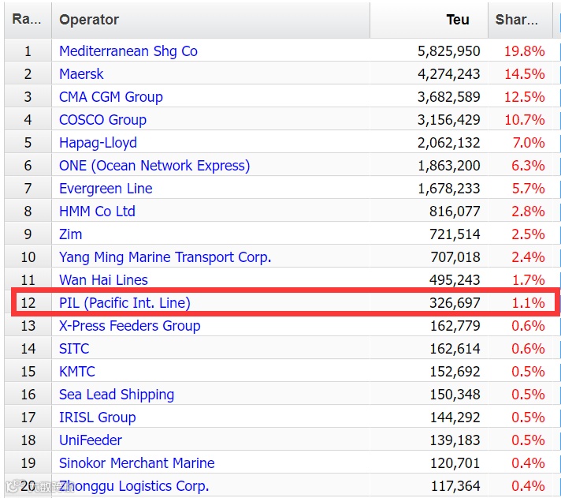This screenshot has width=561, height=498.
Task: Select the Teu value 4,274,243
Action: click(448, 74)
